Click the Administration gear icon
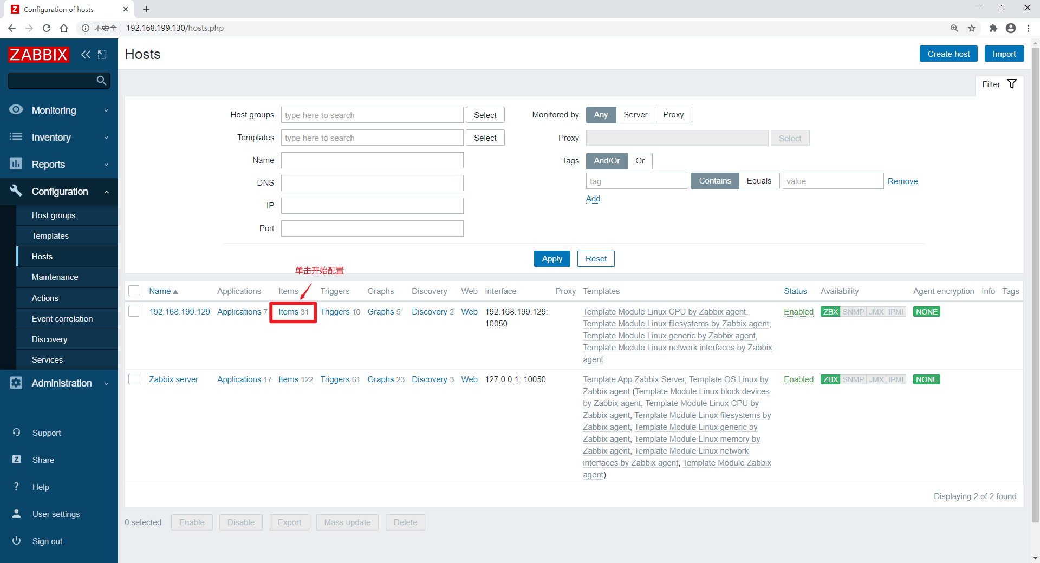Viewport: 1040px width, 563px height. [x=16, y=383]
